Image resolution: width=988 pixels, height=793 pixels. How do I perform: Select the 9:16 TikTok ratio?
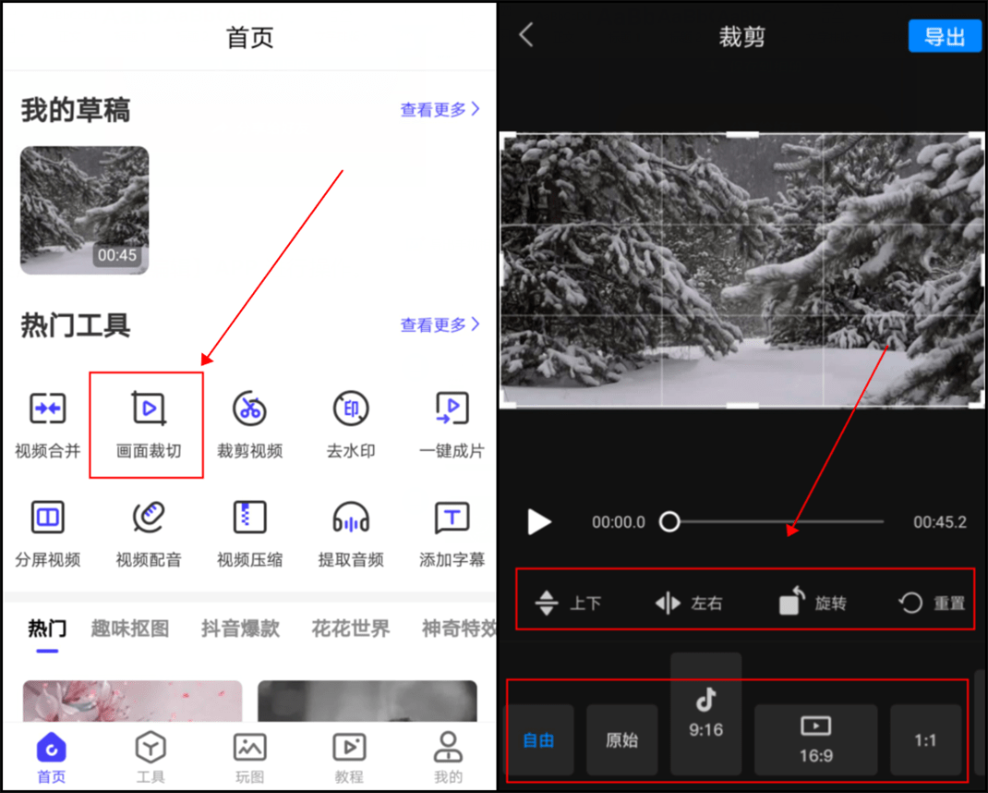tap(705, 714)
